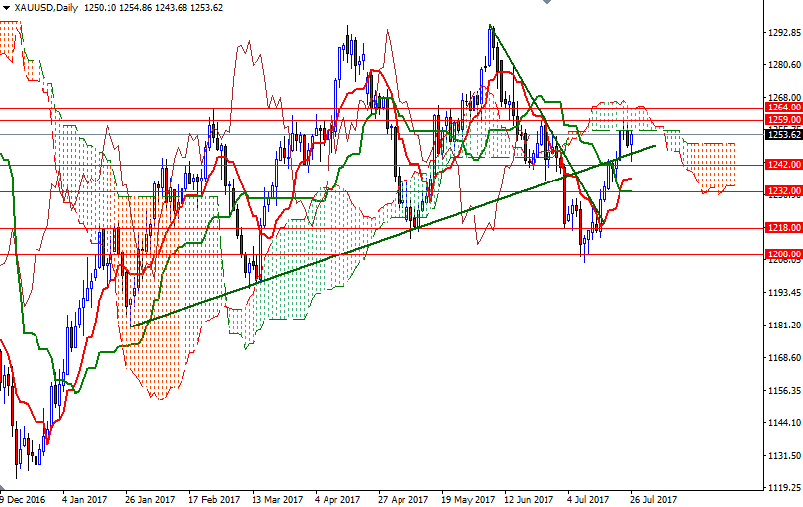Click the 4 Jan 2017 date label
This screenshot has width=803, height=507.
(84, 499)
